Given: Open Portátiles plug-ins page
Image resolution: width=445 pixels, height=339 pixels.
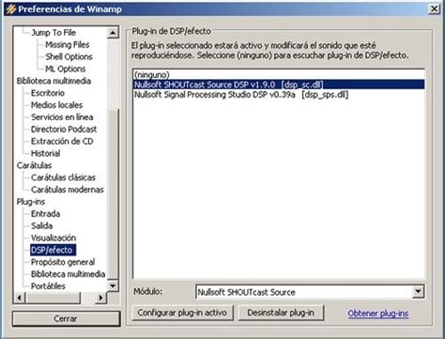Looking at the screenshot, I should pyautogui.click(x=48, y=286).
